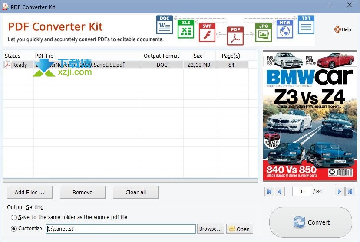Click the BMW car magazine preview thumbnail
This screenshot has width=360, height=242.
point(310,116)
